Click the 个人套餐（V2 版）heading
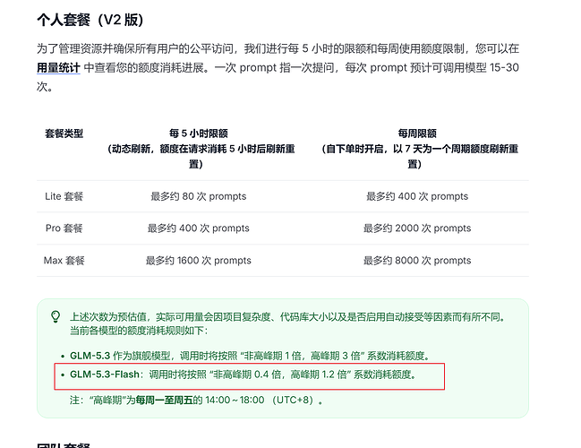Image resolution: width=581 pixels, height=448 pixels. (x=90, y=20)
